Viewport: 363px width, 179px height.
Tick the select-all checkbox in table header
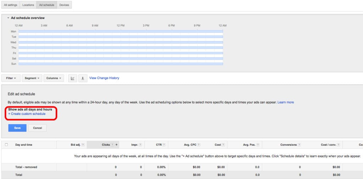coord(6,145)
